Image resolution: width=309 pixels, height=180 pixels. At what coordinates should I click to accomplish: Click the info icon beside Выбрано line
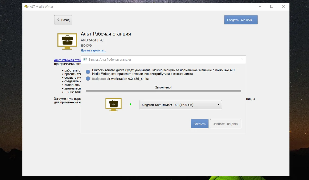click(x=88, y=79)
